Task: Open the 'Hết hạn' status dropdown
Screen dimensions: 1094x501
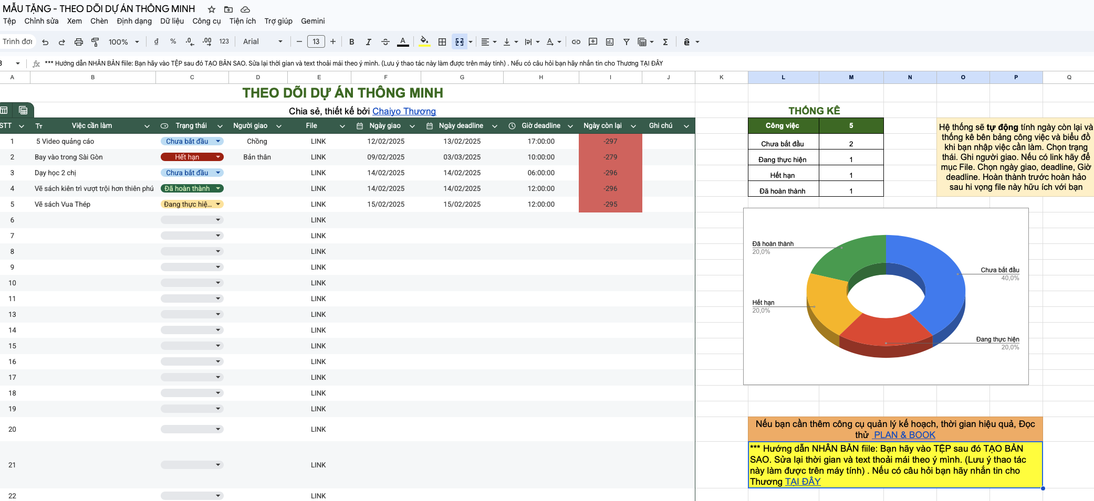Action: (x=218, y=157)
